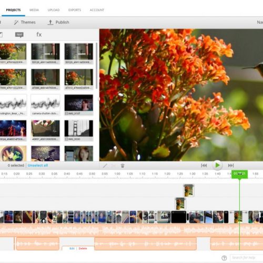Select the concert stage video thumbnail
The height and width of the screenshot is (263, 263).
coord(13,130)
